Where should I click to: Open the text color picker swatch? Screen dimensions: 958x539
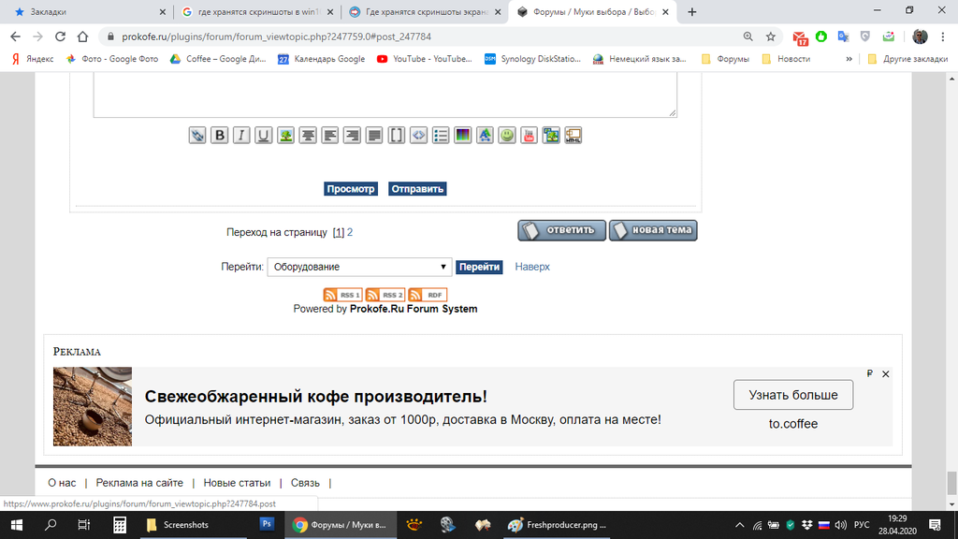[x=462, y=135]
